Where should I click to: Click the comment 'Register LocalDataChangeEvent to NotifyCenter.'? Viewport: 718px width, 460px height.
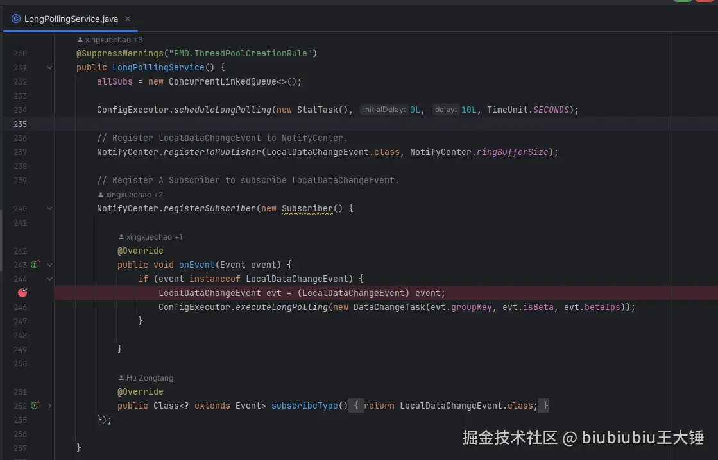point(222,138)
